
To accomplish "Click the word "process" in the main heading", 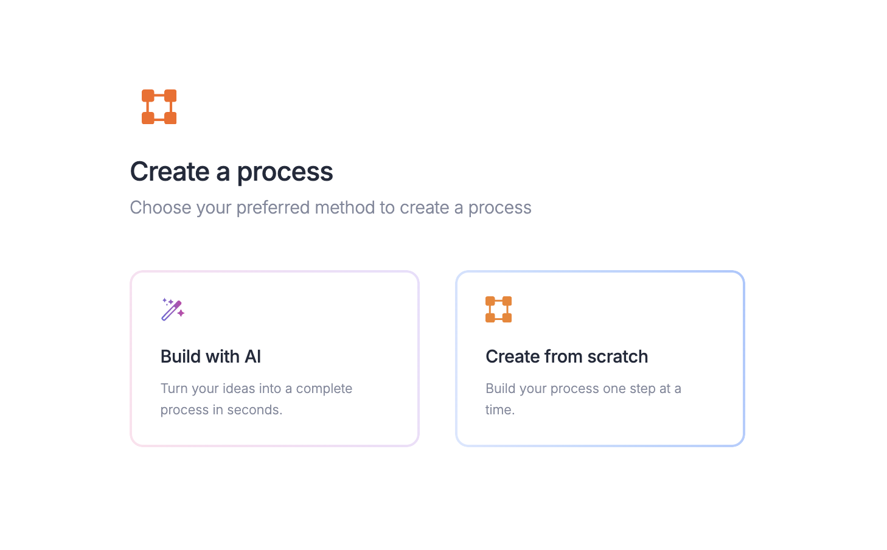I will point(285,172).
